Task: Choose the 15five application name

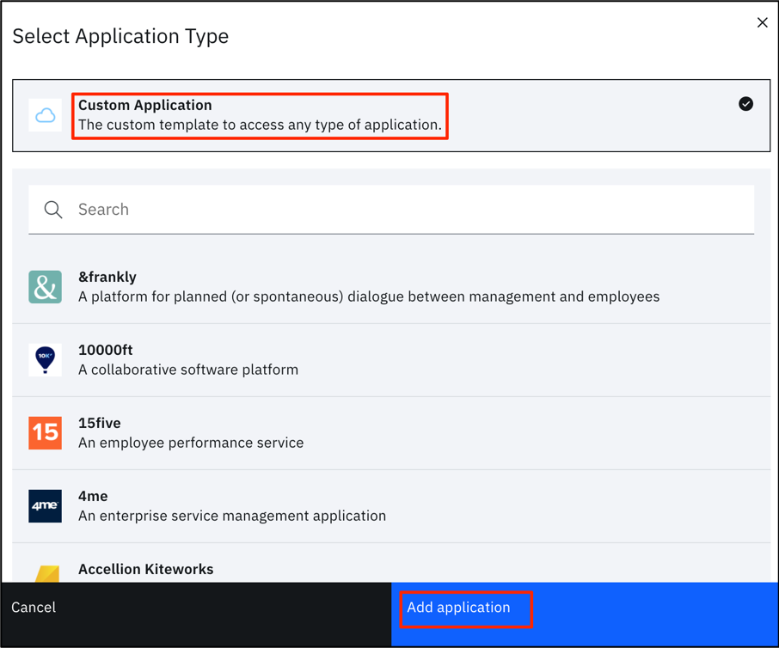Action: coord(100,423)
